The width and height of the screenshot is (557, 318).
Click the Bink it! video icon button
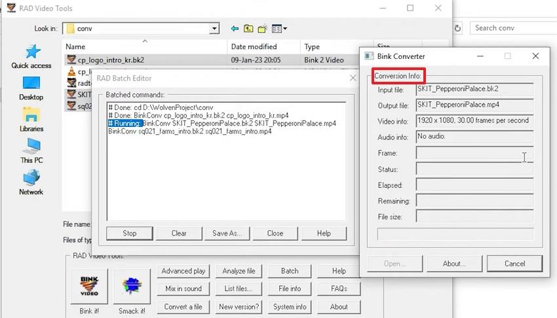[x=89, y=287]
